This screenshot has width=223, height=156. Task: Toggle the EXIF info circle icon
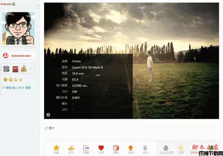click(48, 115)
